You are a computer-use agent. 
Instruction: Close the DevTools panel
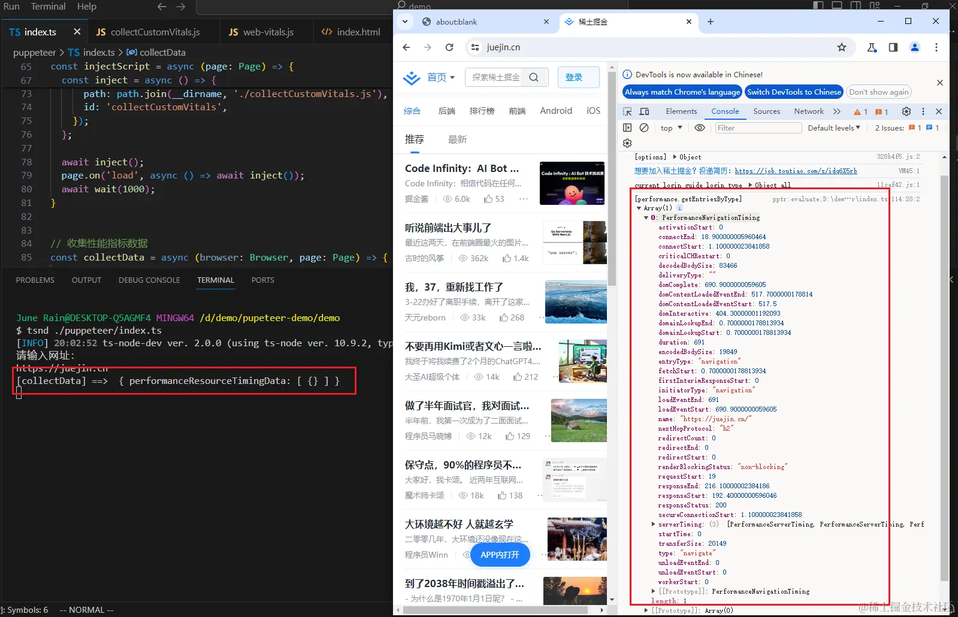[939, 111]
